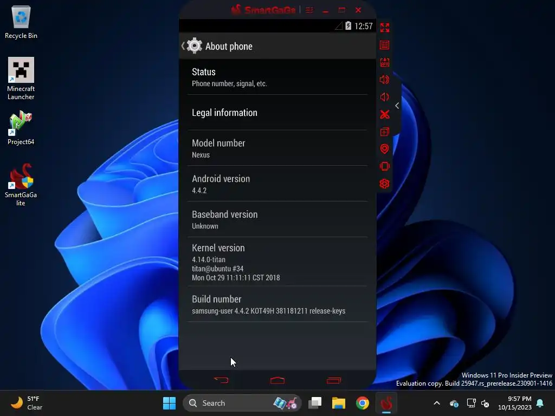This screenshot has height=416, width=555.
Task: Click the rotate/shake device icon
Action: click(x=384, y=166)
